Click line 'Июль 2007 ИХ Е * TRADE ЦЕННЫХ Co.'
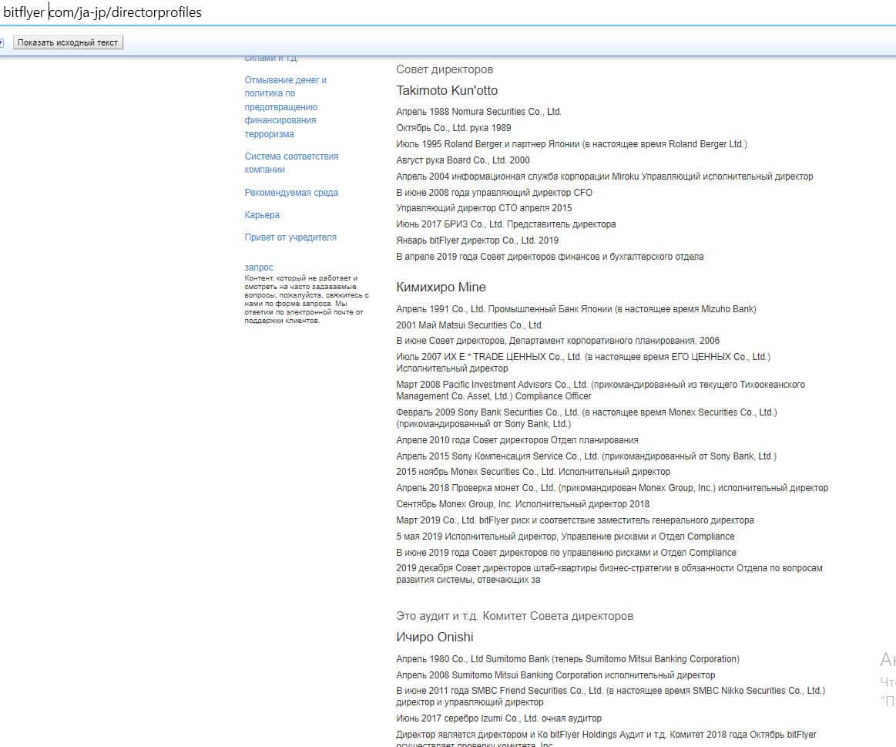The height and width of the screenshot is (747, 896). point(583,362)
